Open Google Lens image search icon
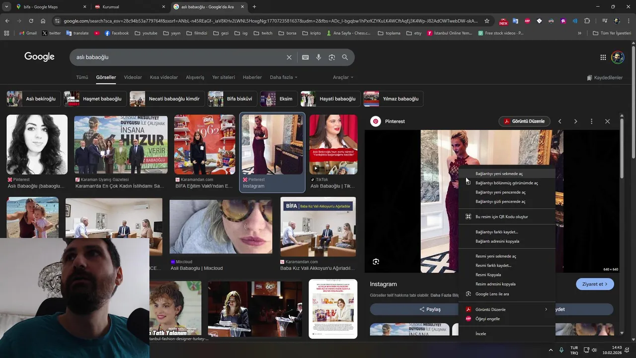The height and width of the screenshot is (358, 636). click(x=332, y=57)
